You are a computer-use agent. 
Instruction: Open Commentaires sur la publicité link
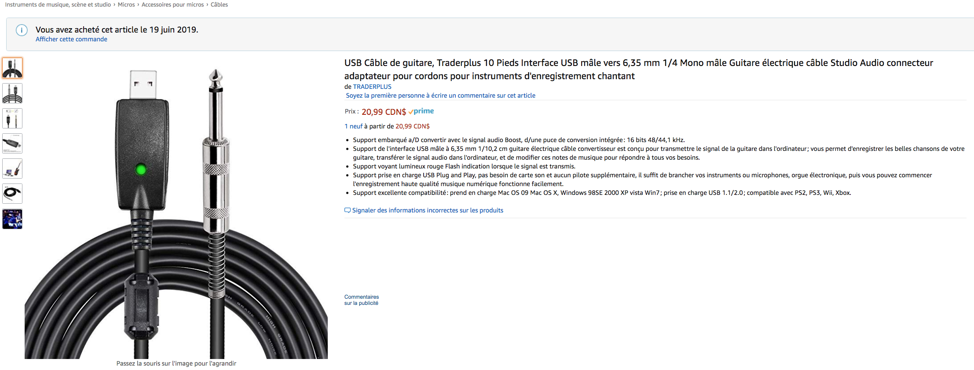(x=361, y=300)
